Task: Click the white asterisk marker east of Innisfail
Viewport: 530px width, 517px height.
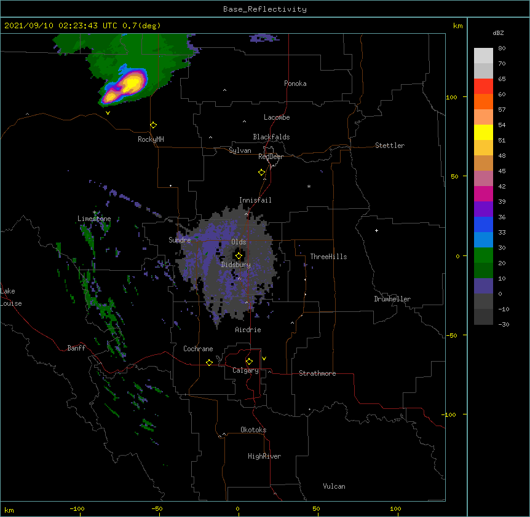Action: click(309, 186)
